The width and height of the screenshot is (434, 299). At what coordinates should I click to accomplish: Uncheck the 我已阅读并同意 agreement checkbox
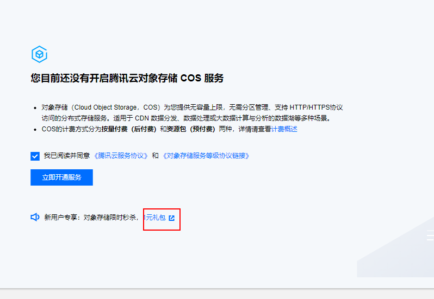[35, 156]
